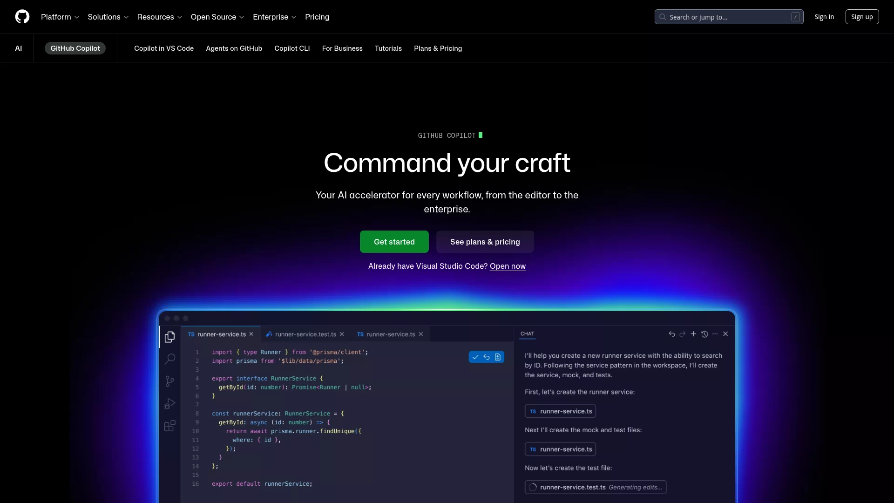This screenshot has height=503, width=894.
Task: Select the CHAT panel tab
Action: point(527,334)
